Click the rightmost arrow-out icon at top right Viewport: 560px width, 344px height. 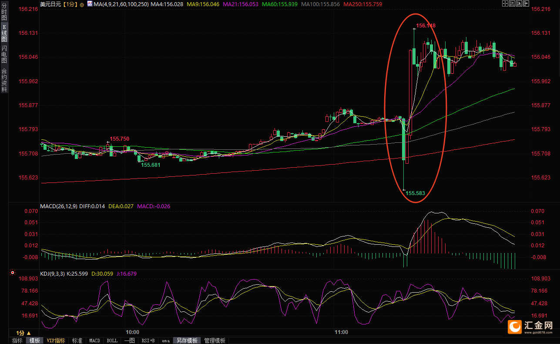[x=526, y=3]
